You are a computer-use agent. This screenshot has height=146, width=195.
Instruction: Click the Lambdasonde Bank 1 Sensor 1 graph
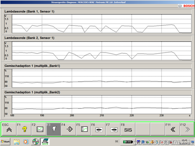[x=101, y=24]
